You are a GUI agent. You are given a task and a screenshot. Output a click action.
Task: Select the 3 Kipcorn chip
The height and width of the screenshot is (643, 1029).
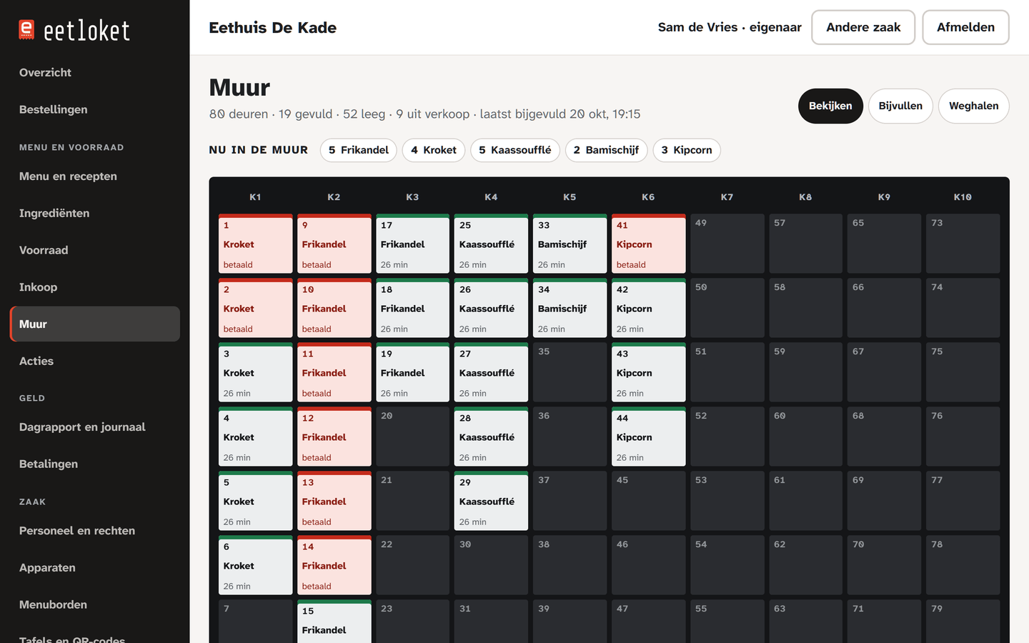coord(687,150)
